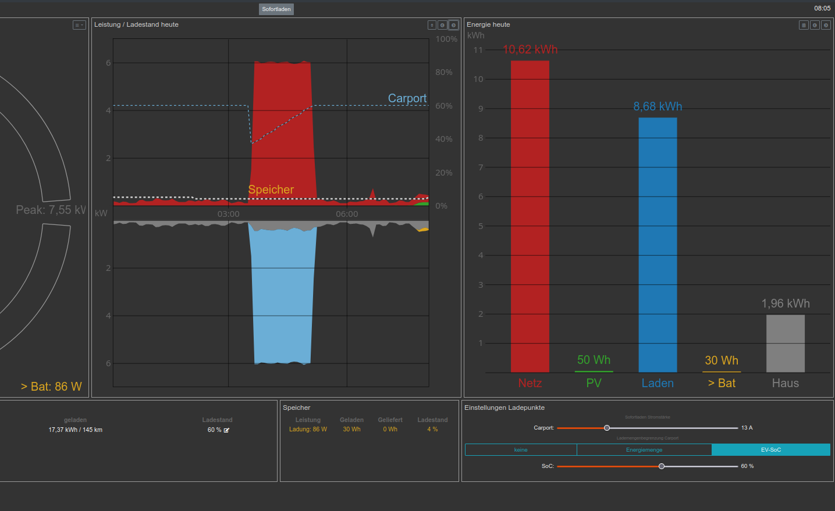The width and height of the screenshot is (835, 511).
Task: Click the forward arrow in Leistung / Ladestand panel
Action: (453, 25)
